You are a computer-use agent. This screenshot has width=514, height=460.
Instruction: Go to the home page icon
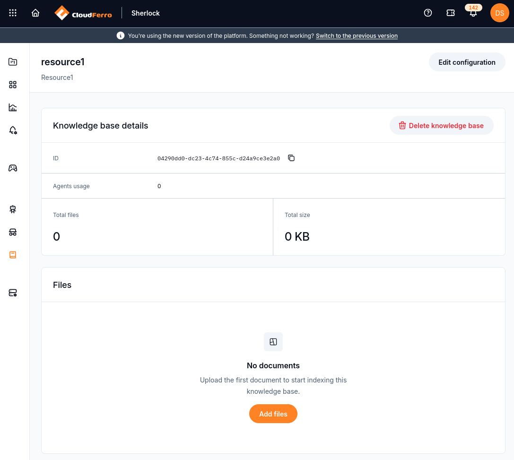[x=35, y=13]
